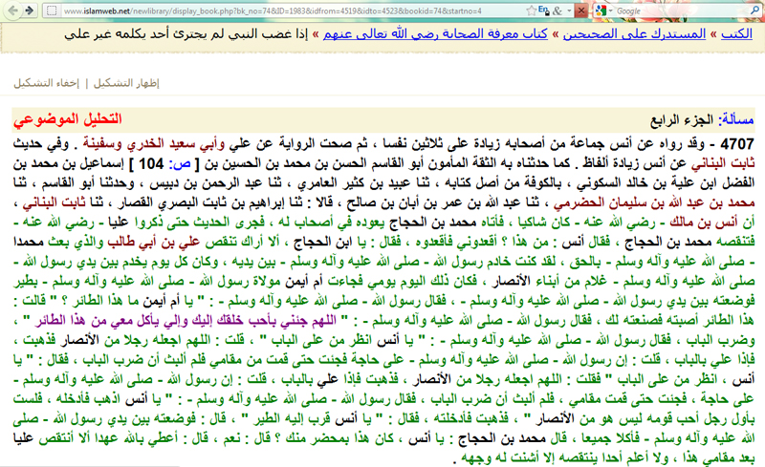Image resolution: width=765 pixels, height=467 pixels.
Task: Click inside the Google search field
Action: [681, 11]
